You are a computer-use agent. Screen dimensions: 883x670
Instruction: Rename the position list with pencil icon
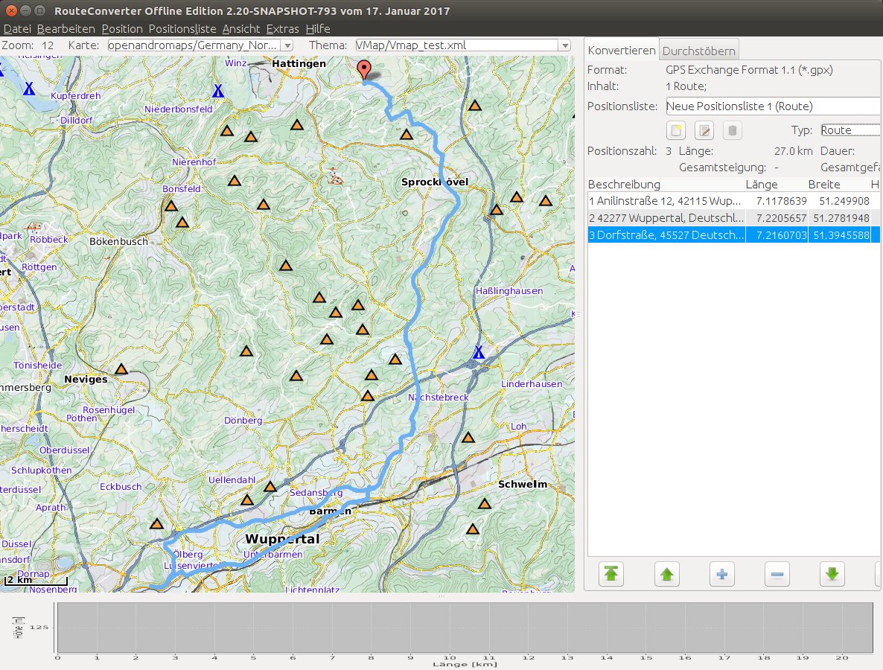tap(704, 131)
